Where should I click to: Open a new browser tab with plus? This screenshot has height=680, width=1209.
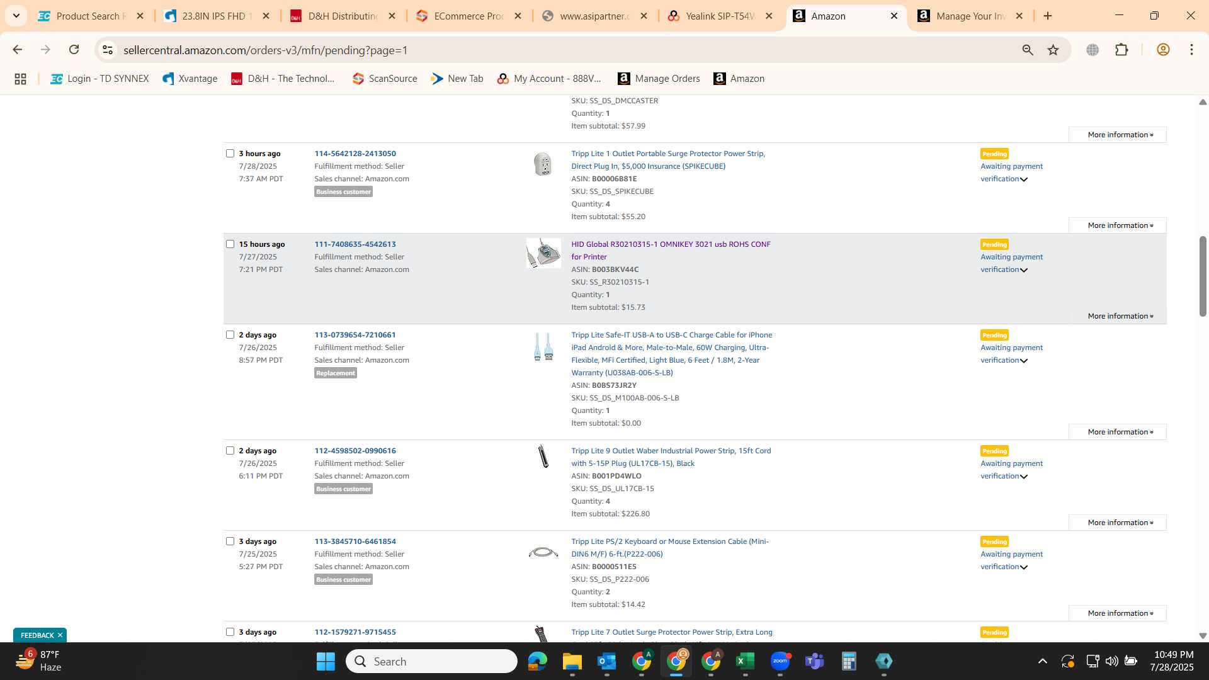click(1048, 16)
